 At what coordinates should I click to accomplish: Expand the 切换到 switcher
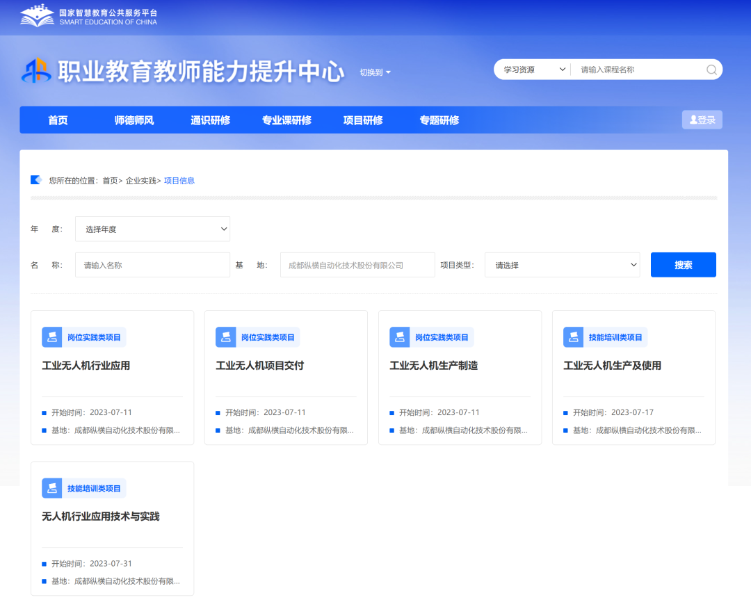pos(375,72)
